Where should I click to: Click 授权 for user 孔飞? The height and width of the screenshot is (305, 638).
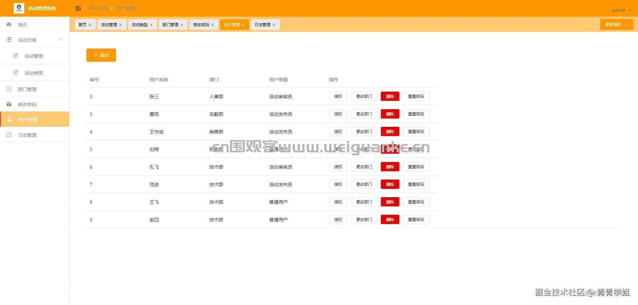coord(338,167)
